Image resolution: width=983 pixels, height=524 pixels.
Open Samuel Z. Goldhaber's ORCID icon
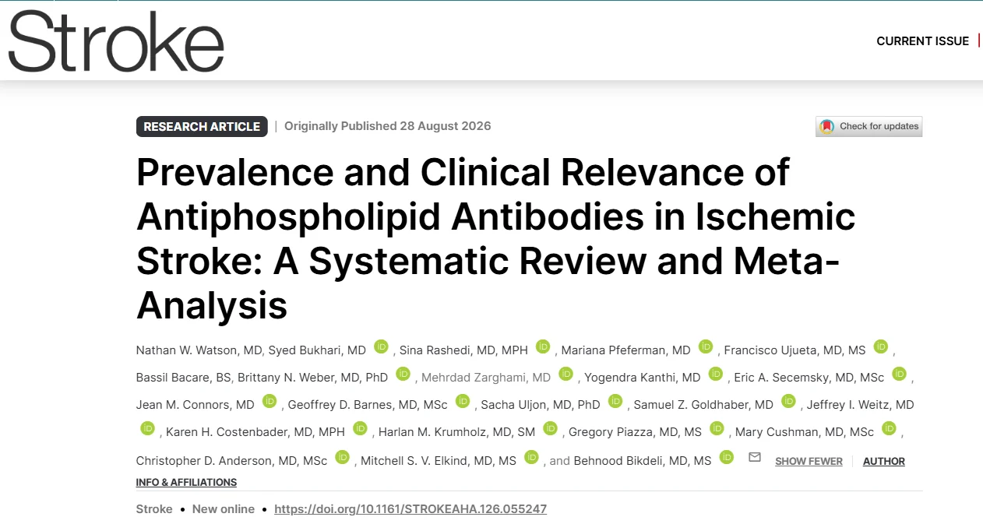788,401
